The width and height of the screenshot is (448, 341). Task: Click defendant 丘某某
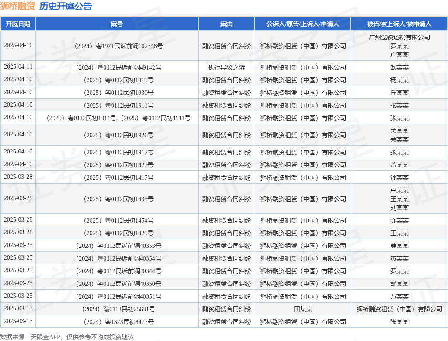click(x=399, y=93)
